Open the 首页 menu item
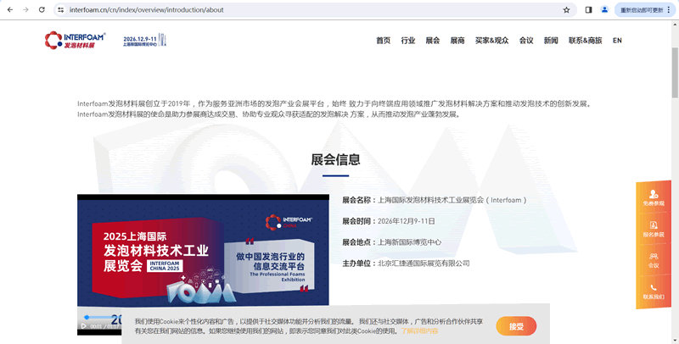Screen dimensions: 679x344 (x=383, y=41)
